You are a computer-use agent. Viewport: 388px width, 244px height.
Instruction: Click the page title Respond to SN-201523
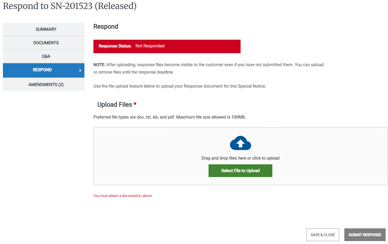click(70, 6)
